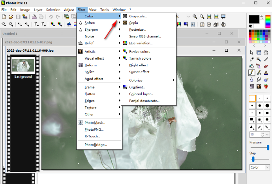The height and width of the screenshot is (184, 272).
Task: Choose Gradient from Color submenu
Action: pos(149,87)
